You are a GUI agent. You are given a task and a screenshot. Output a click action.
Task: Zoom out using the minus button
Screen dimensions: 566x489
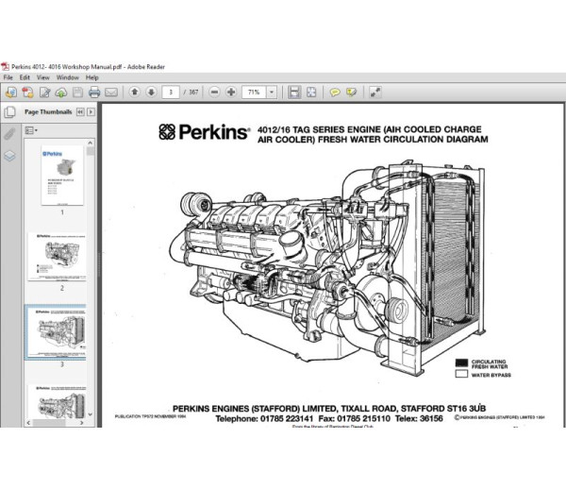215,93
